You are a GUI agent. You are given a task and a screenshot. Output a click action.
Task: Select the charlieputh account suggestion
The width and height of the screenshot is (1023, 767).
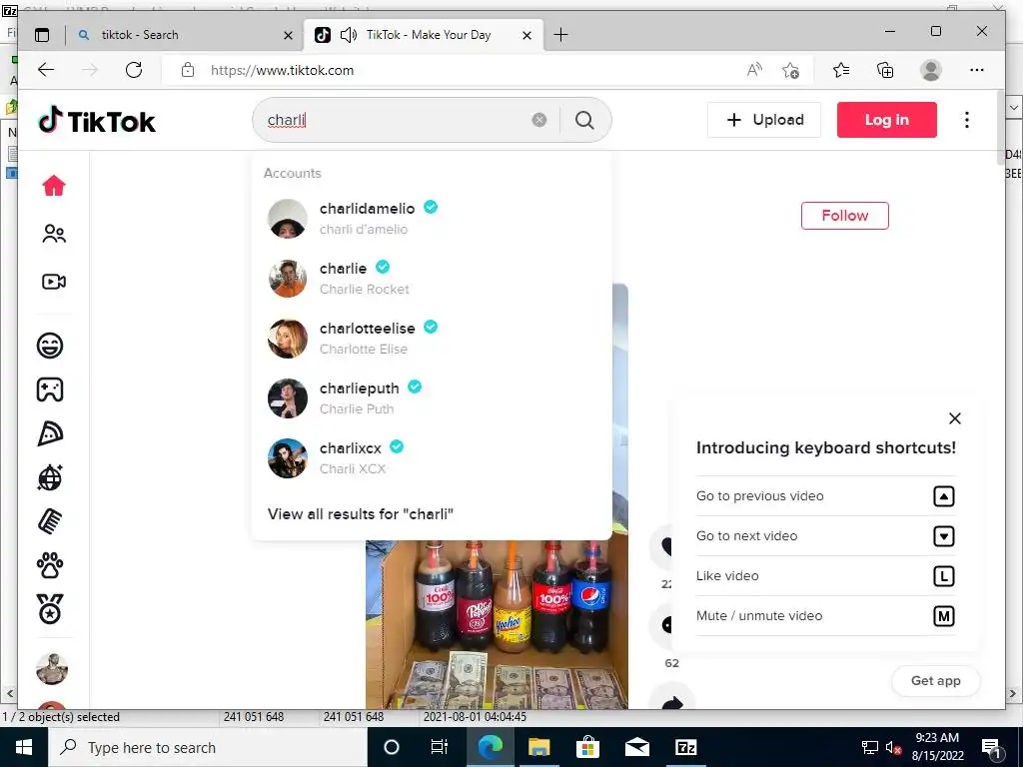click(431, 398)
